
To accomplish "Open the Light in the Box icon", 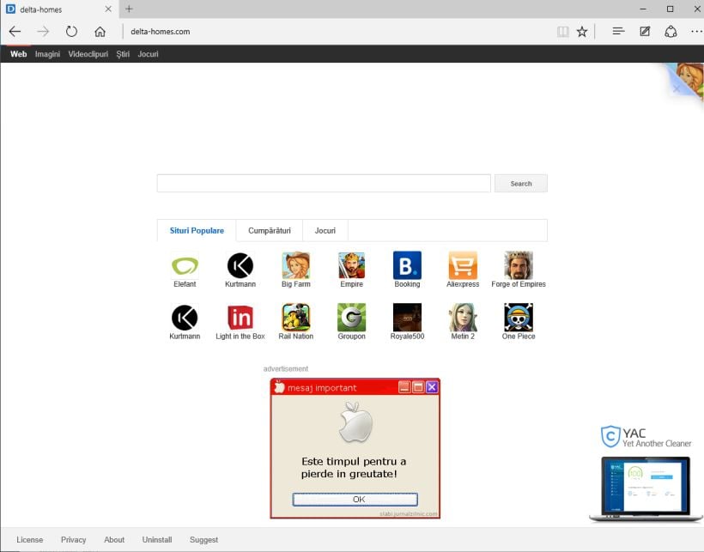I will 240,318.
